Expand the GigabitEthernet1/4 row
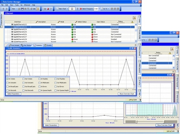This screenshot has width=180, height=134. [x=12, y=29]
